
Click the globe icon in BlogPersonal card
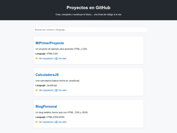click(56, 122)
